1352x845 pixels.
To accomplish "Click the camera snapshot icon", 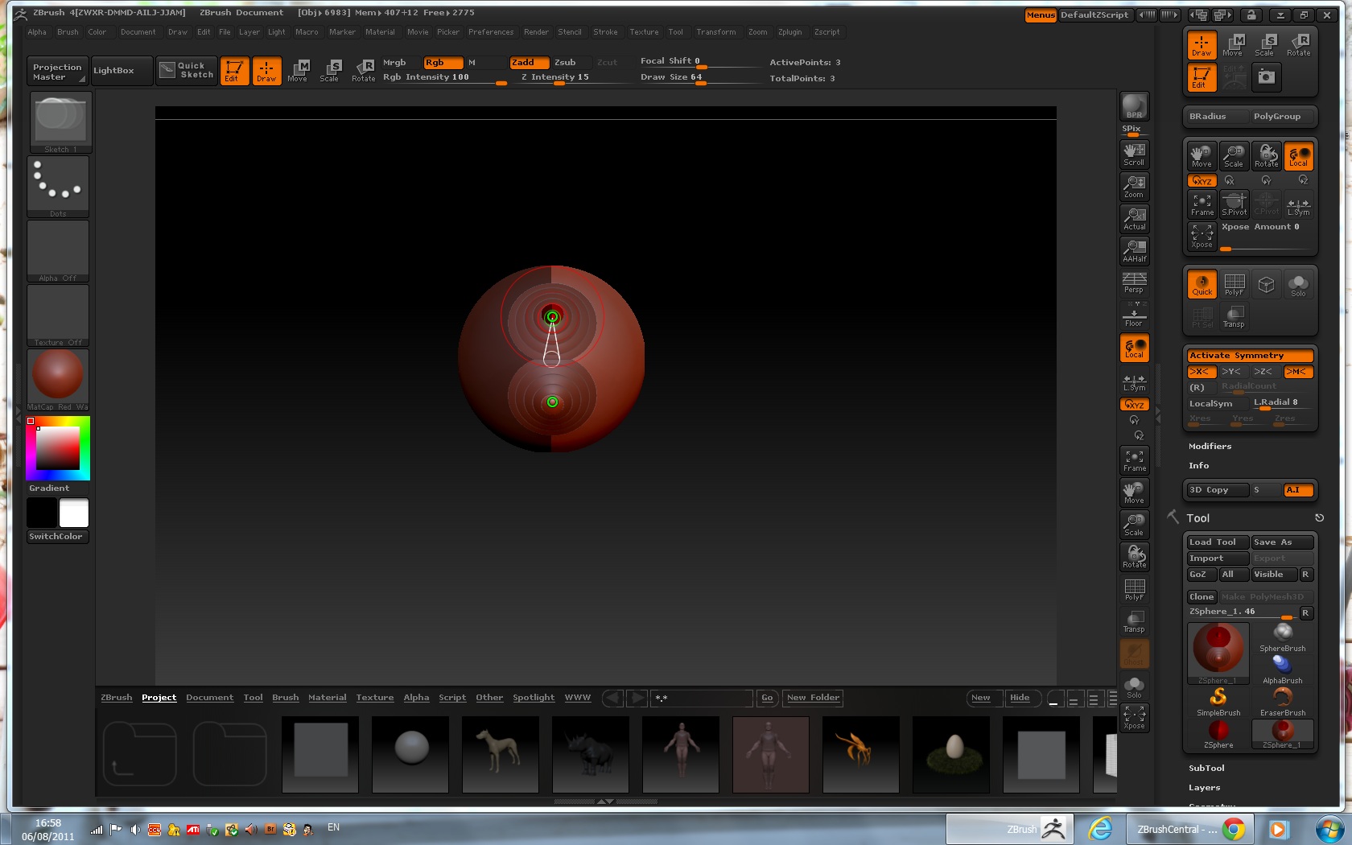I will (1266, 77).
